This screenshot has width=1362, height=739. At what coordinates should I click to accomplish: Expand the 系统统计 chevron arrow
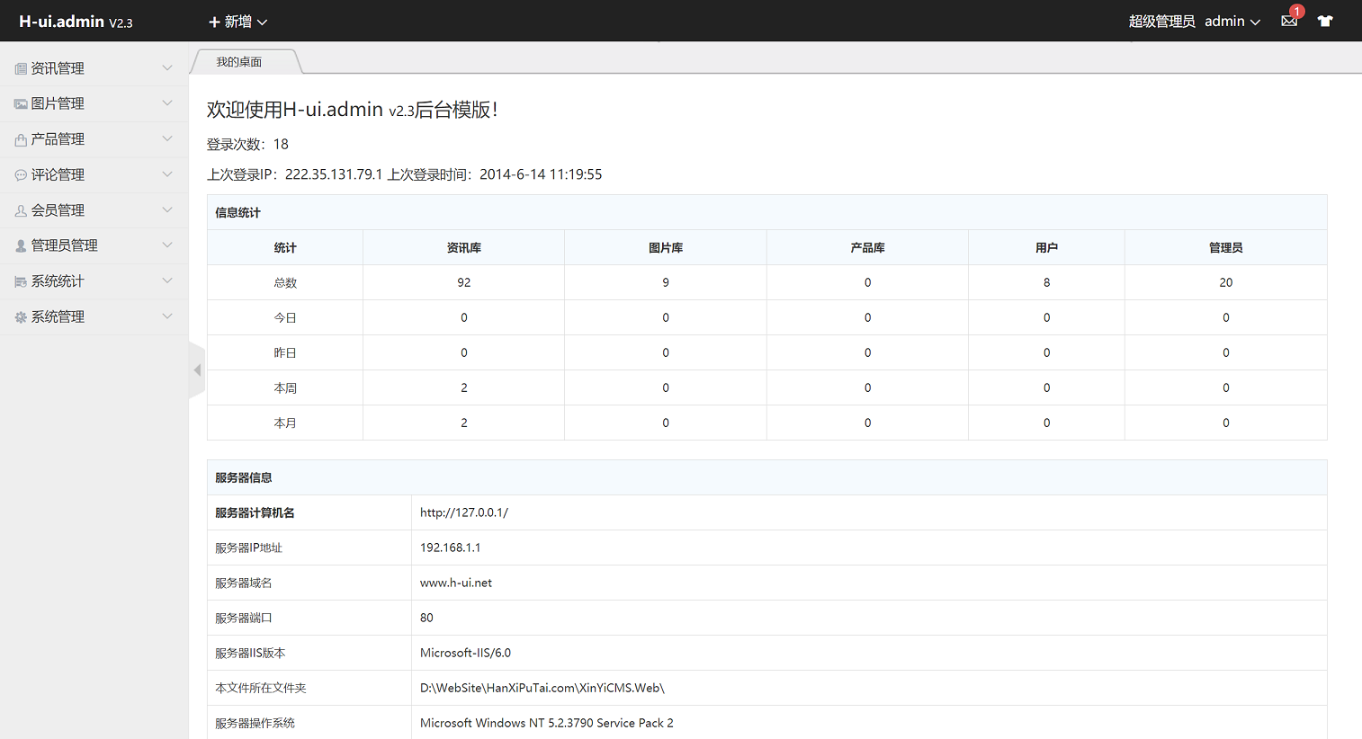pyautogui.click(x=167, y=281)
